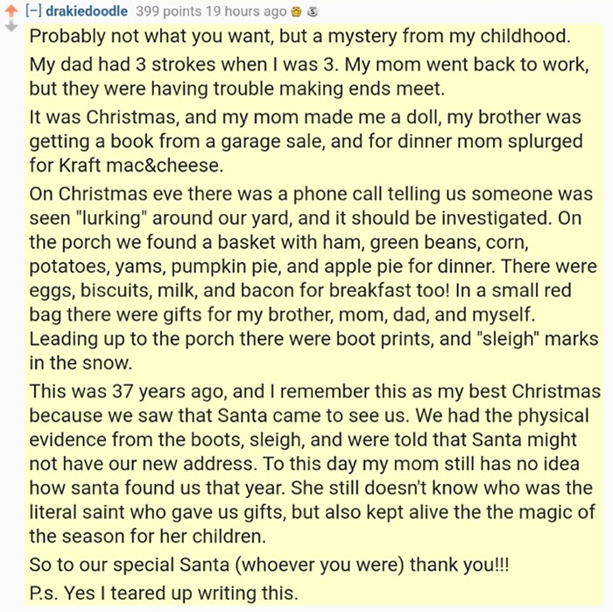Click the line starting 'This was 37 years ago'
The image size is (613, 612).
[x=314, y=391]
